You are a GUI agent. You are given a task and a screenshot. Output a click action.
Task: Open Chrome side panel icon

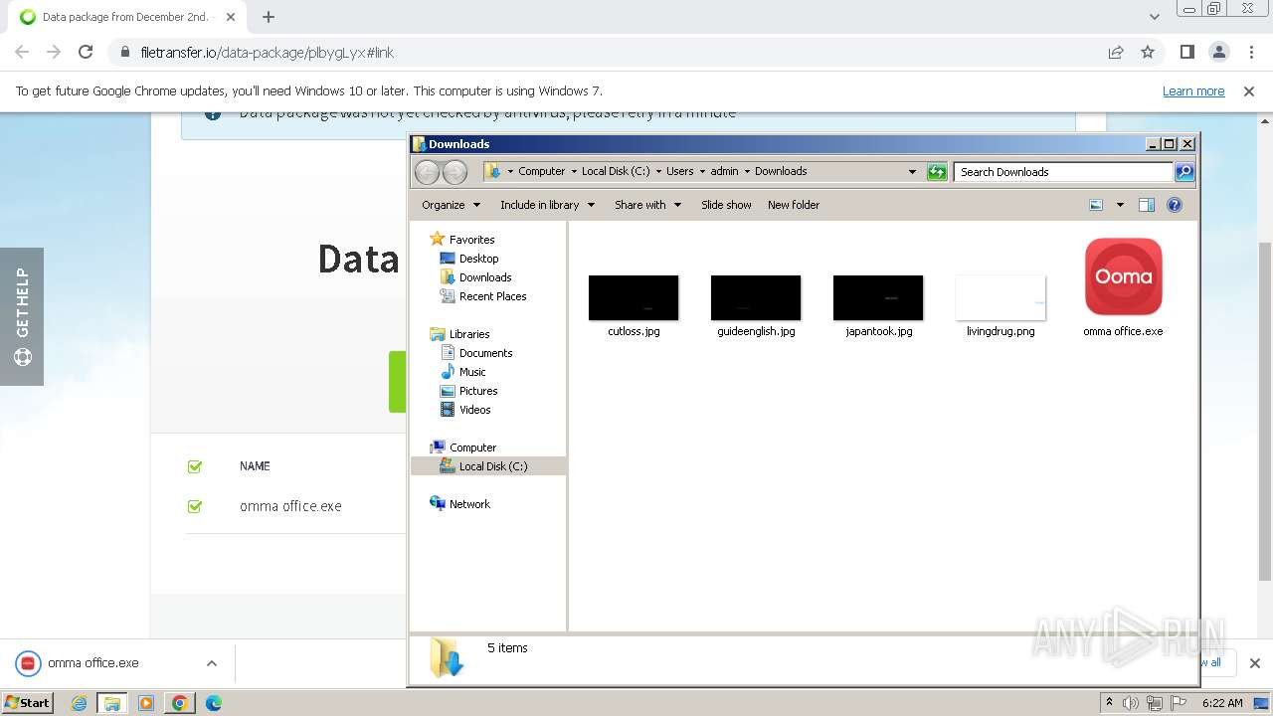point(1186,52)
